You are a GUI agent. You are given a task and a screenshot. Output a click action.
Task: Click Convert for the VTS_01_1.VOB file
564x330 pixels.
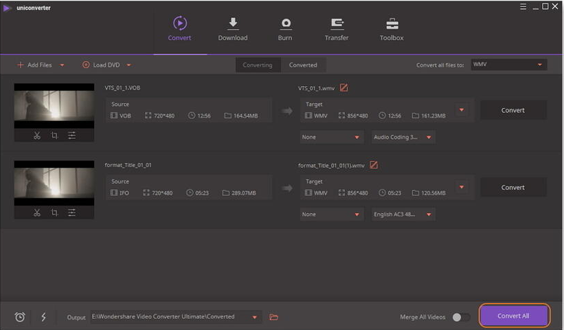pos(512,110)
